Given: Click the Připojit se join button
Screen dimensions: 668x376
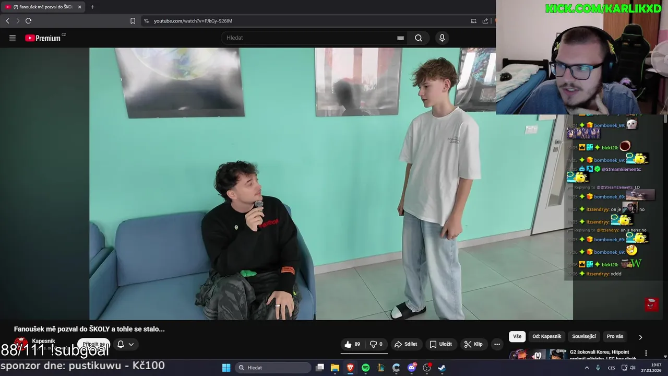Looking at the screenshot, I should [94, 344].
